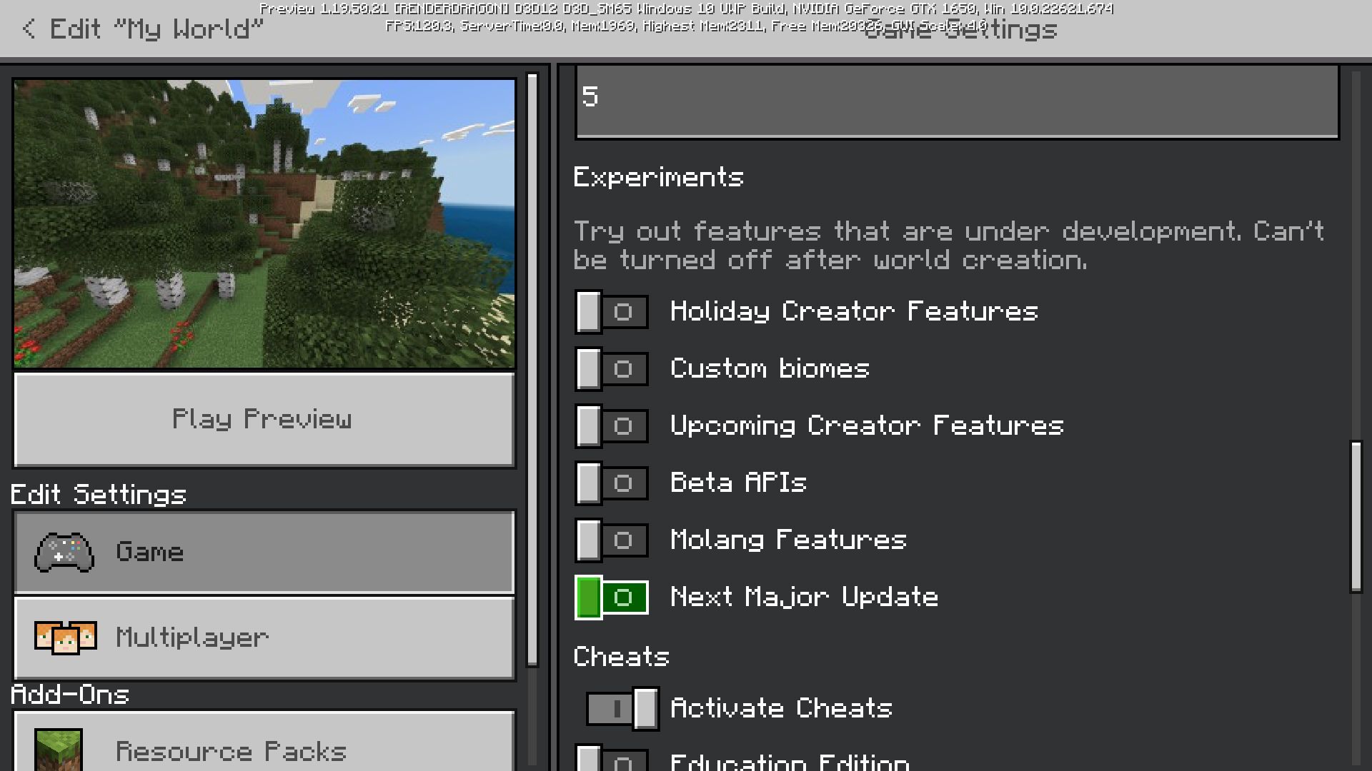Select the Game tab in Edit Settings
This screenshot has width=1372, height=771.
tap(263, 552)
